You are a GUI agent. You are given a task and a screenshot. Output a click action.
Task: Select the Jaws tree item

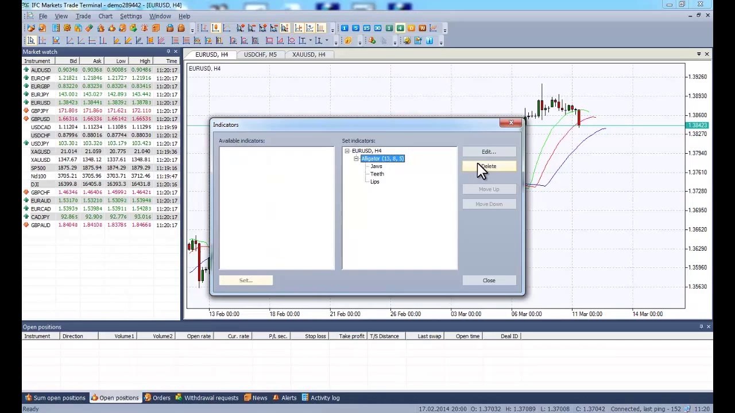coord(376,166)
